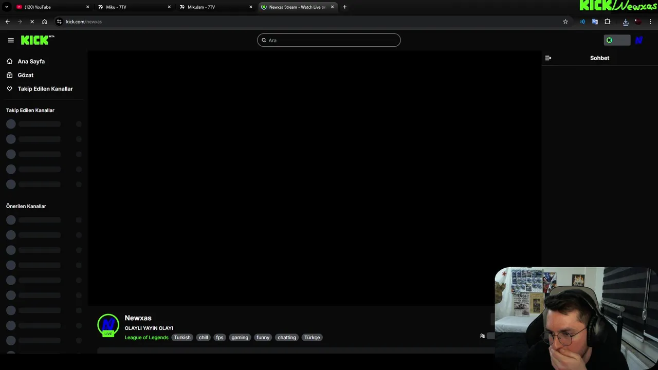Collapse the Sohbet chat panel icon
The width and height of the screenshot is (658, 370).
point(548,58)
